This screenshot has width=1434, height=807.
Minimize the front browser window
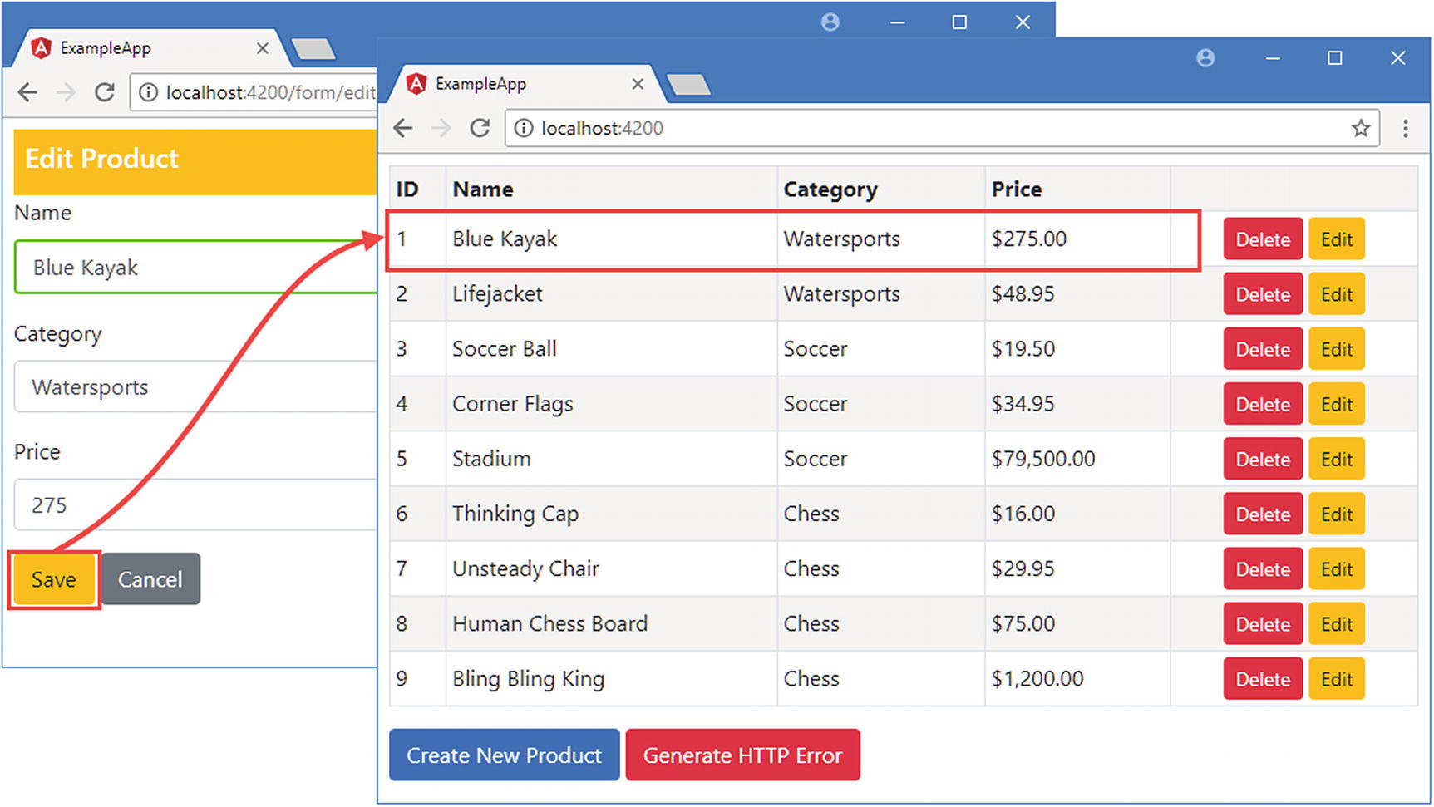tap(1273, 58)
